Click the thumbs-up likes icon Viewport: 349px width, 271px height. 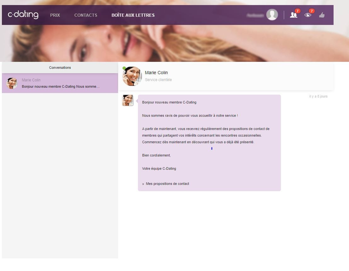click(x=322, y=15)
